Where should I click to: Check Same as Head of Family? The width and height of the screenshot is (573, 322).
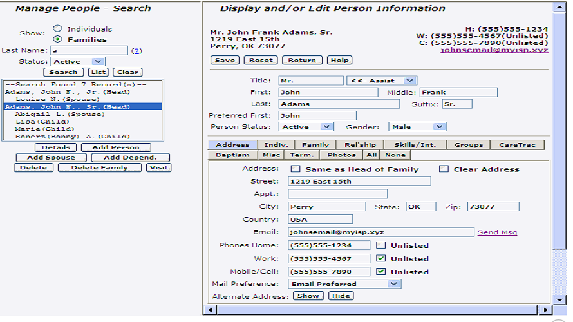click(x=296, y=169)
